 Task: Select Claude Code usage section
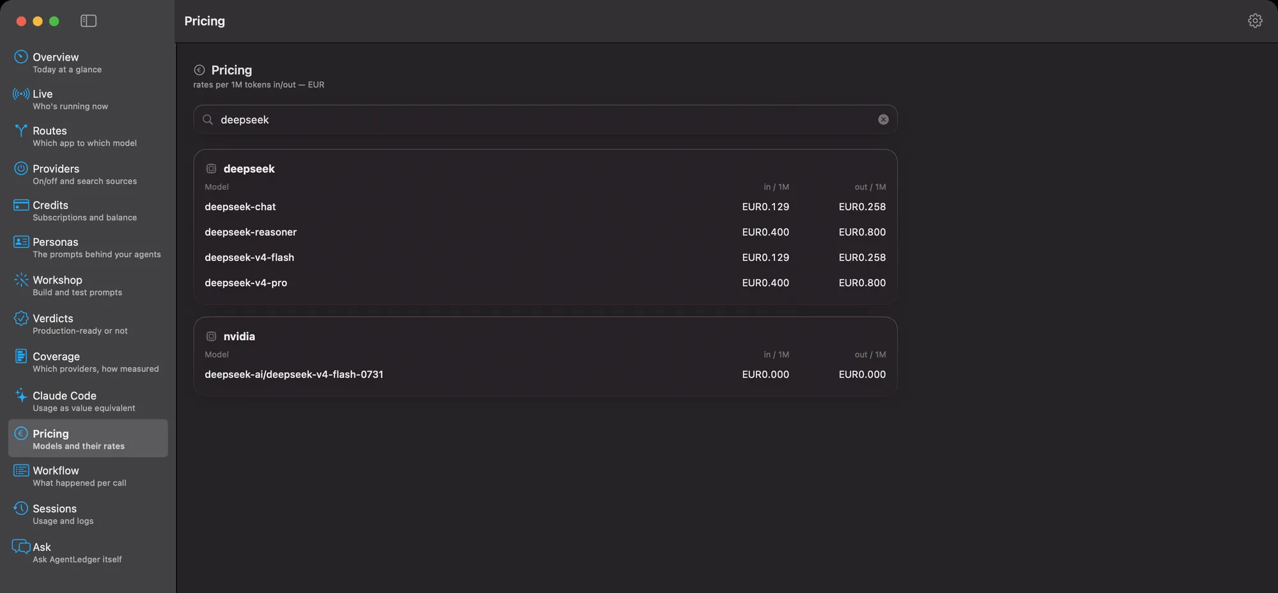(x=88, y=401)
